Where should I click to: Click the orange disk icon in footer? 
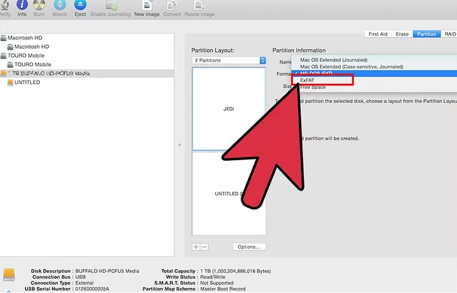pos(9,275)
